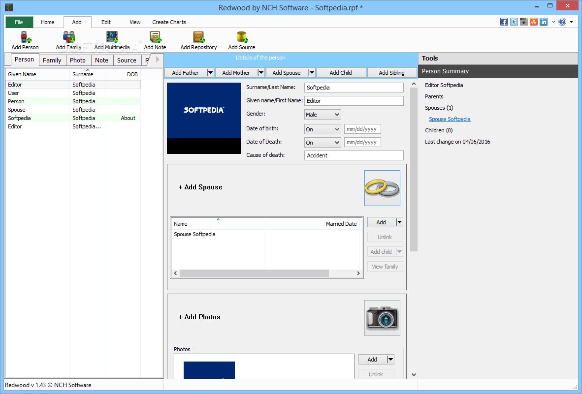
Task: Click the Add Child button
Action: click(x=341, y=73)
